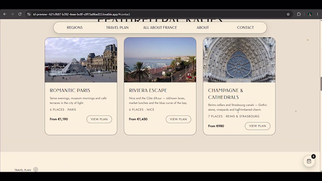Click the Reims cellars description text
Image resolution: width=322 pixels, height=181 pixels.
tap(237, 107)
